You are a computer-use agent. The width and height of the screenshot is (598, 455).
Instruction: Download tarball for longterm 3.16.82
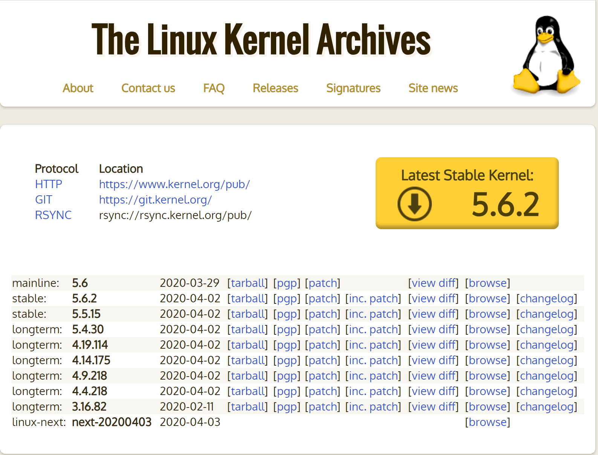248,406
